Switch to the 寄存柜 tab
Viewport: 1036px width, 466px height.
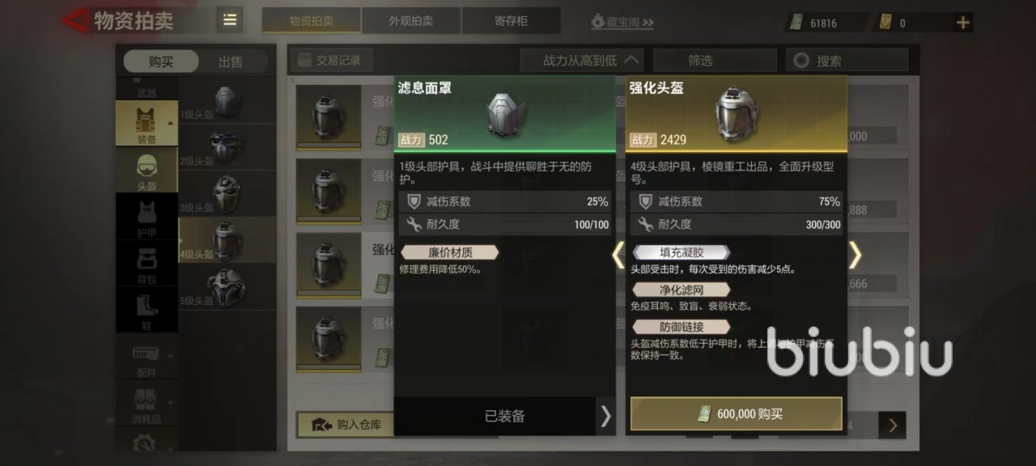click(511, 21)
